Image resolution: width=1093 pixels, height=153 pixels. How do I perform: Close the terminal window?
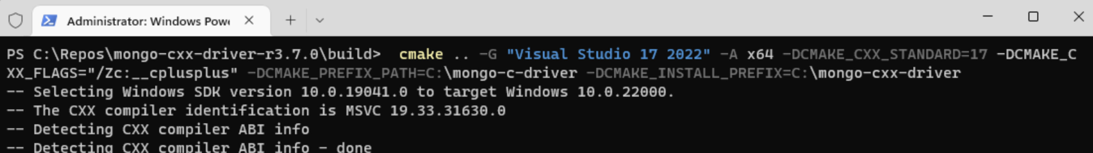click(1078, 17)
